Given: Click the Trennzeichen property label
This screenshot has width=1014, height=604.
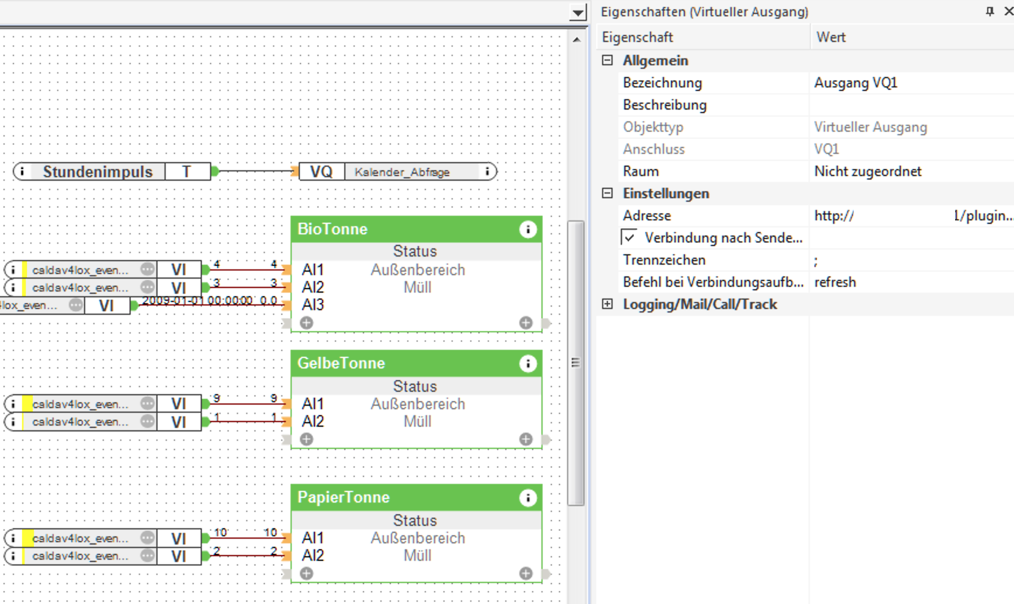Looking at the screenshot, I should pos(664,260).
